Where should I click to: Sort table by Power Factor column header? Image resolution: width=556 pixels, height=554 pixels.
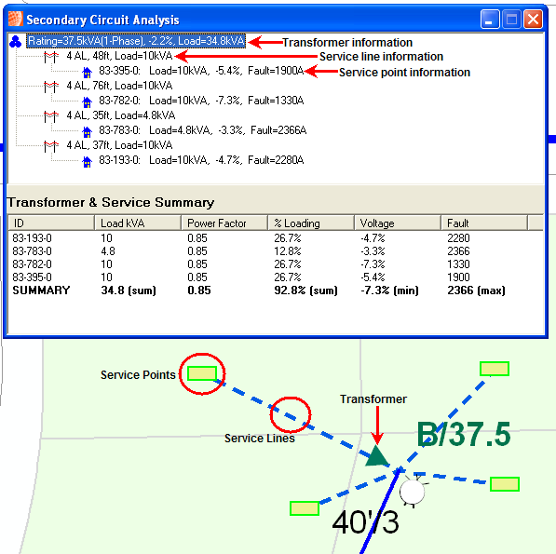tap(224, 223)
